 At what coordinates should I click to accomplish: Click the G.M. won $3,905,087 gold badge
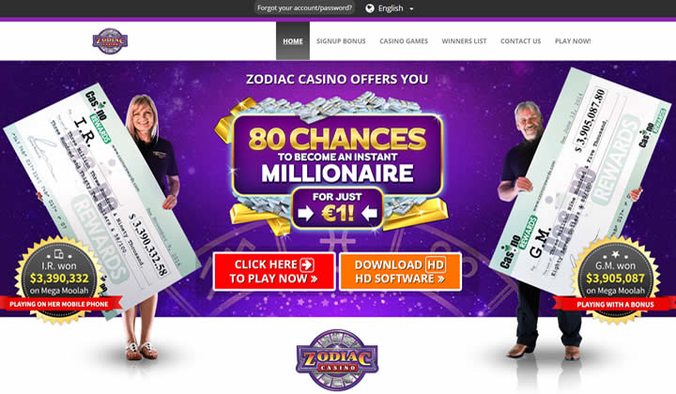[615, 280]
